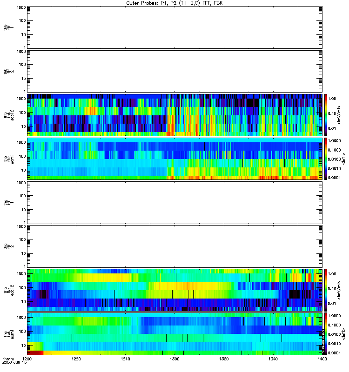The width and height of the screenshot is (349, 372).
Task: Click the 'hhmm' time format label
Action: (8, 359)
